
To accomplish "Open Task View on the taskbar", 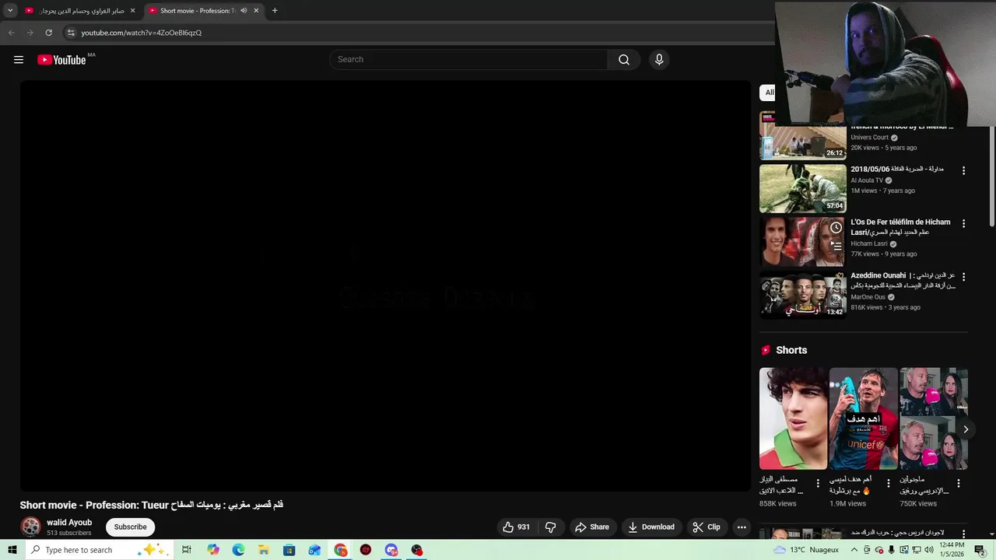I will 187,550.
